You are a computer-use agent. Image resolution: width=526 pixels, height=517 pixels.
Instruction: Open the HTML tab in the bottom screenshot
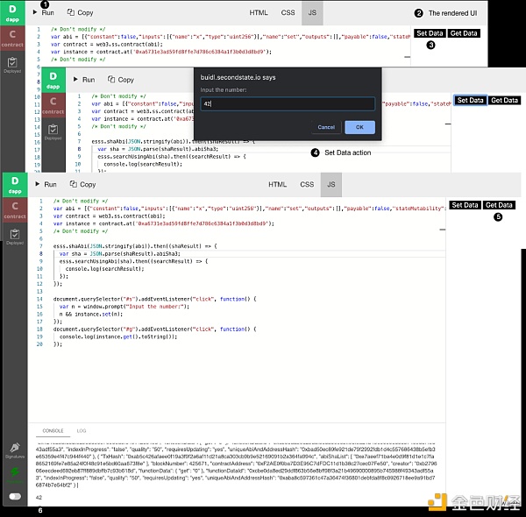click(x=277, y=184)
